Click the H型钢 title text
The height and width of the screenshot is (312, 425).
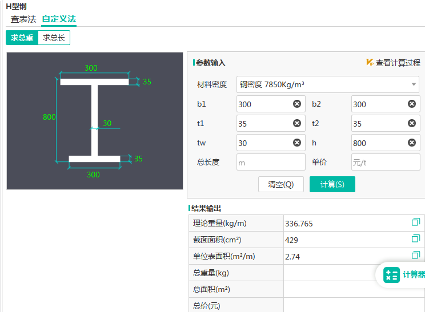[x=16, y=6]
